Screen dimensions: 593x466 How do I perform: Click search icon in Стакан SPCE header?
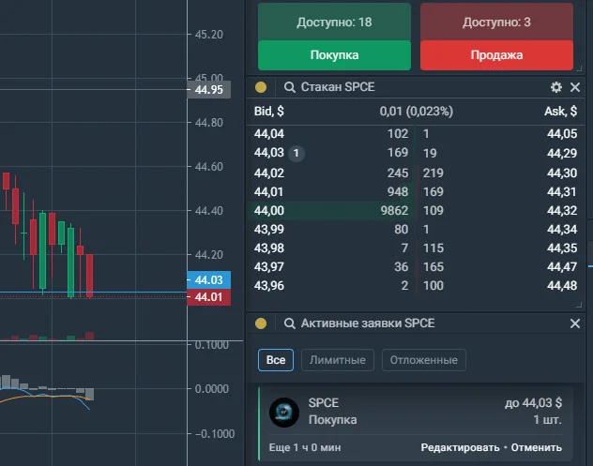[x=289, y=87]
